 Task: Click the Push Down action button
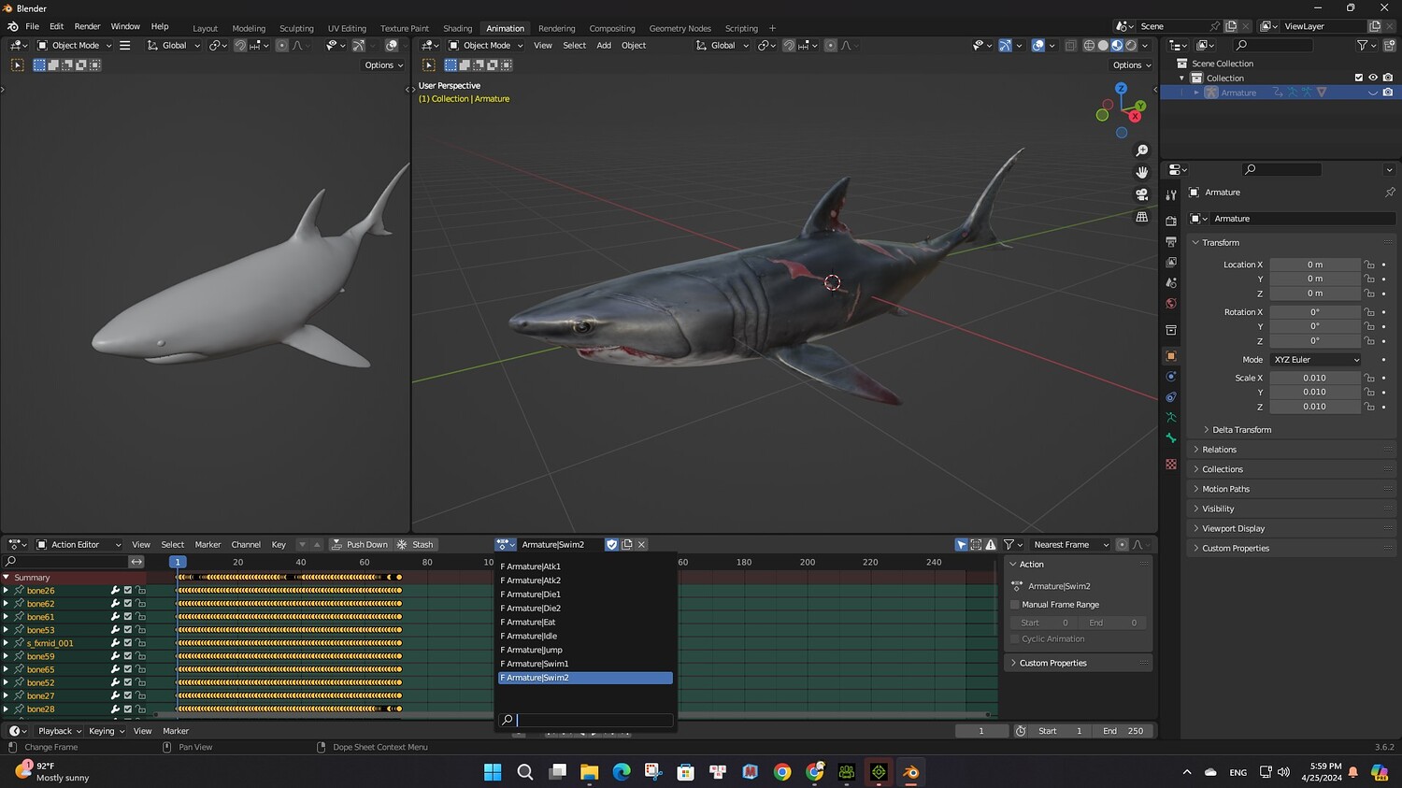358,545
